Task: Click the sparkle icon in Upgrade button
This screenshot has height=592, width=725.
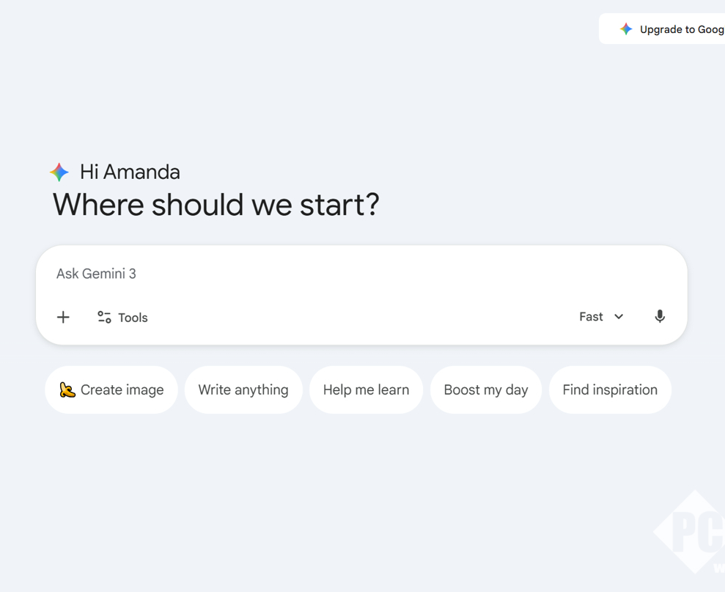Action: (626, 29)
